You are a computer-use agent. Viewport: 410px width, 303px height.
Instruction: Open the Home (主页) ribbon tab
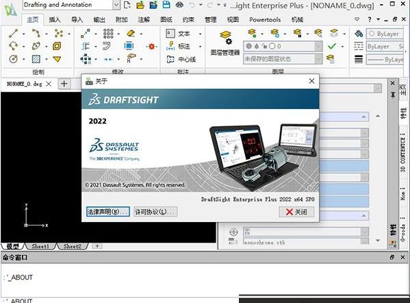click(33, 19)
